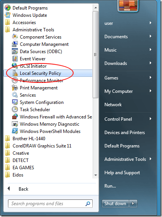Click the Task Scheduler clock icon

[x=15, y=110]
